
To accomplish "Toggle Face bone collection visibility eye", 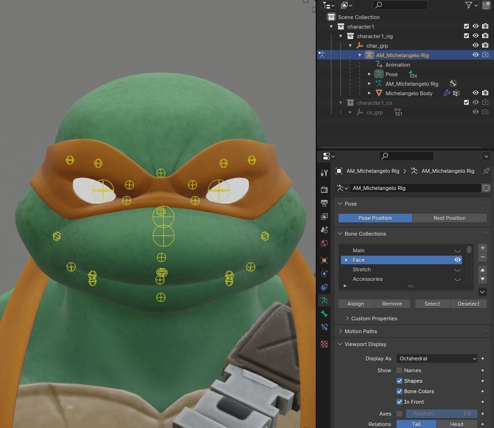I will click(x=457, y=260).
